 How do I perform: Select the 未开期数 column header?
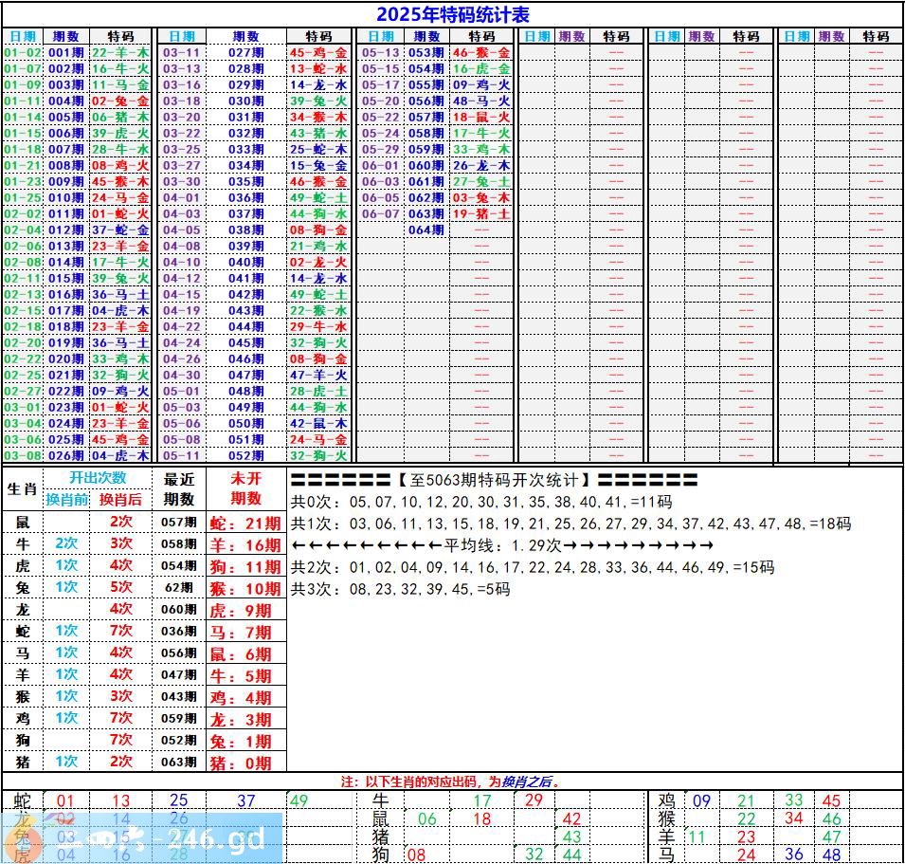point(245,489)
